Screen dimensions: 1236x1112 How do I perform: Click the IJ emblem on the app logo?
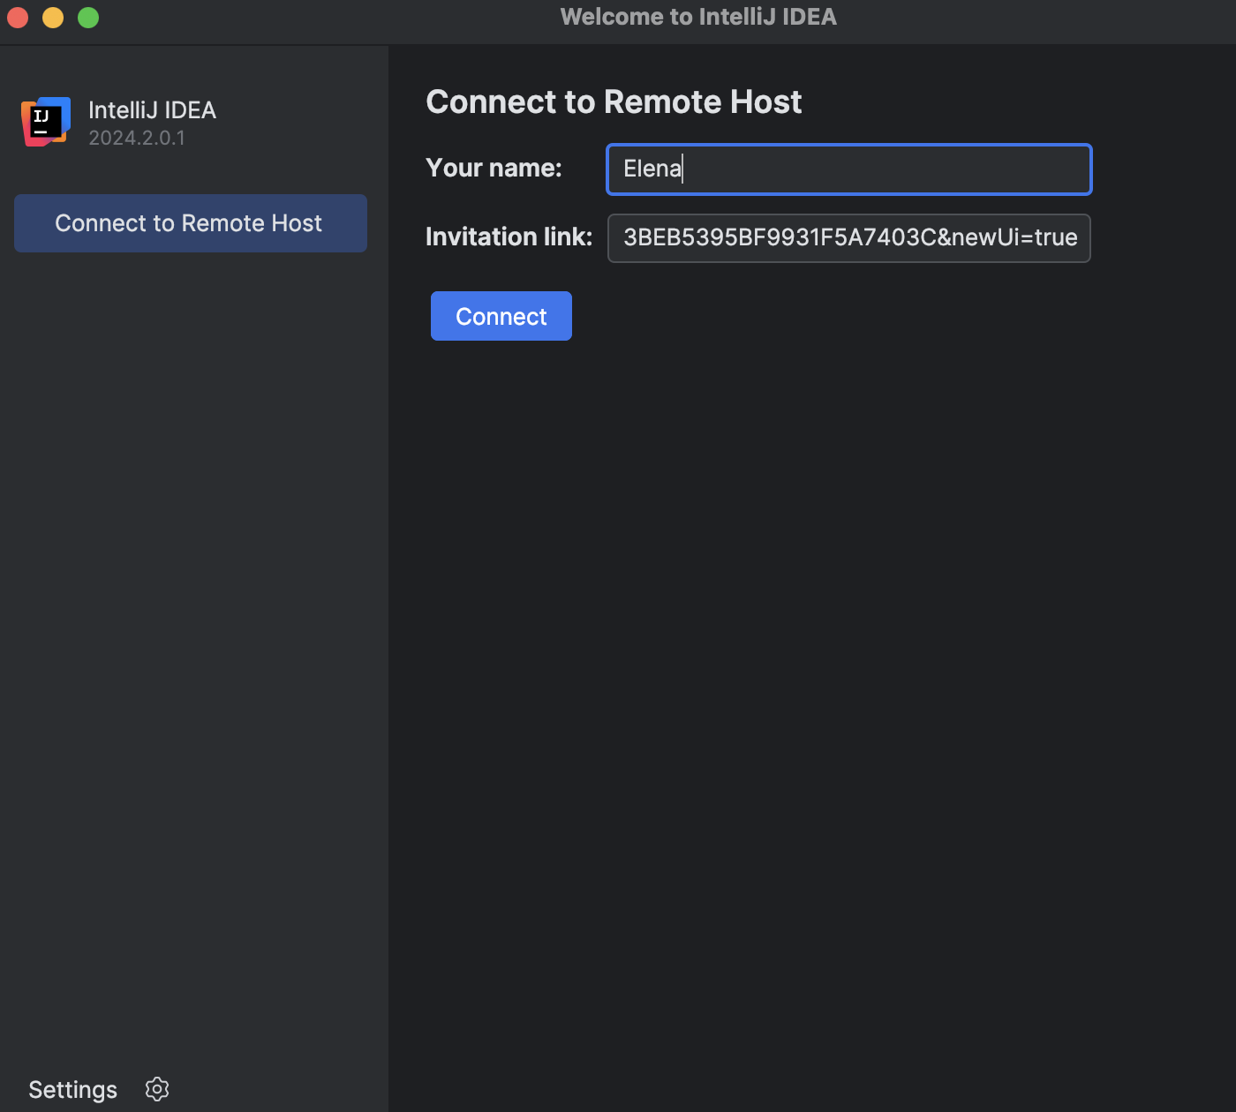pyautogui.click(x=41, y=116)
